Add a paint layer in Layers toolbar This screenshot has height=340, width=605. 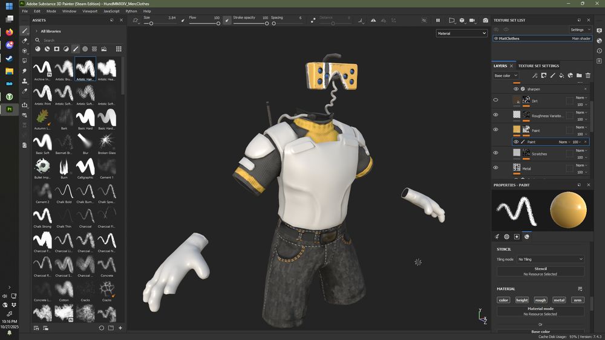[552, 75]
